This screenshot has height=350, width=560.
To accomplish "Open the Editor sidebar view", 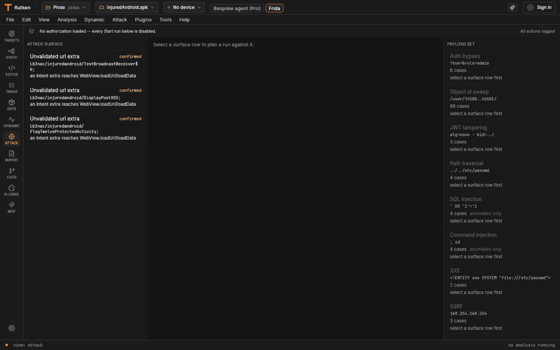I will click(12, 70).
